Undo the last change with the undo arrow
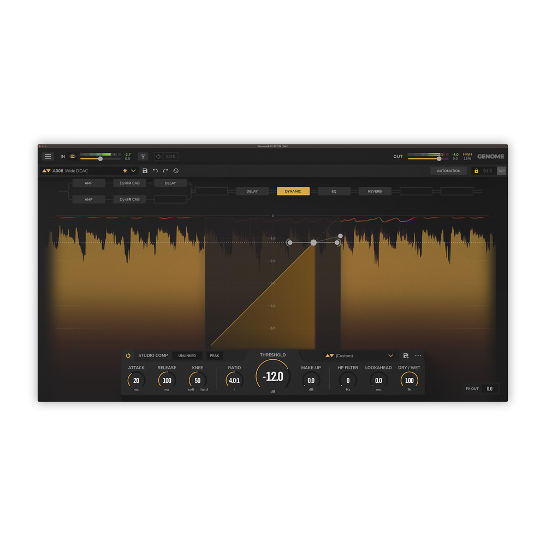This screenshot has width=546, height=546. pos(155,171)
